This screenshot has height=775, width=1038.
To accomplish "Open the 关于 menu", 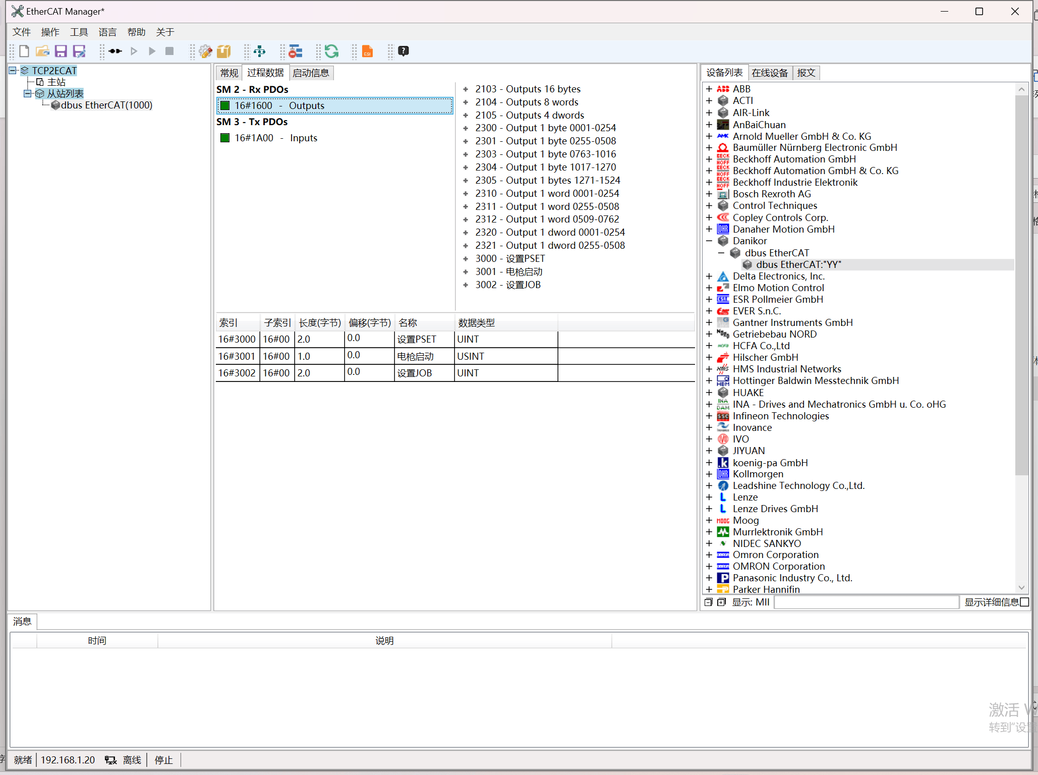I will pos(165,32).
